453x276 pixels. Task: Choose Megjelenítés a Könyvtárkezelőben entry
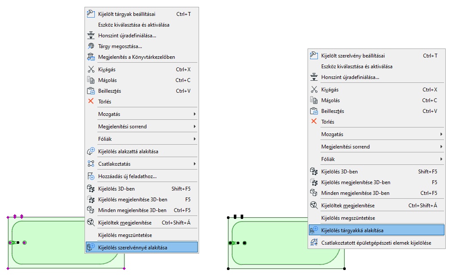point(142,57)
